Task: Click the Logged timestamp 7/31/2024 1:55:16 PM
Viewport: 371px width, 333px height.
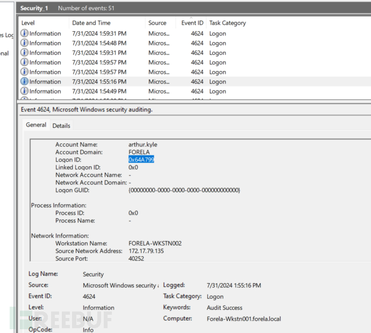Action: (x=234, y=285)
